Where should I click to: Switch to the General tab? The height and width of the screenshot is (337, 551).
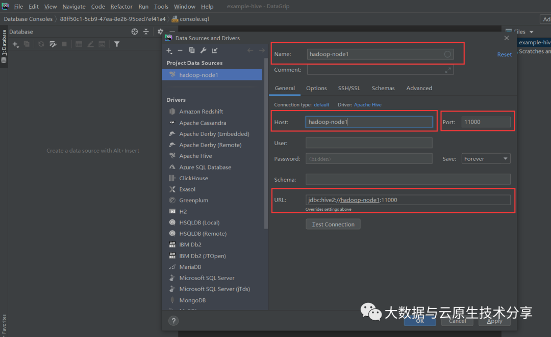click(285, 88)
